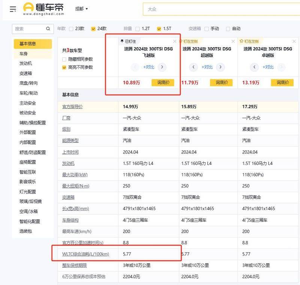
Task: Jump to 舒适/防盗配置 section
Action: [x=33, y=152]
